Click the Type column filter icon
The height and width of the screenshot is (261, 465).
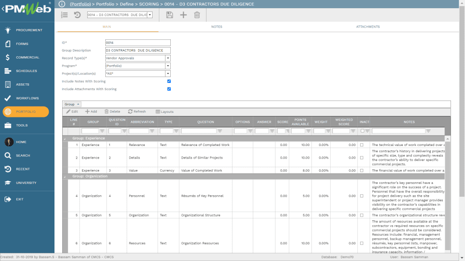click(176, 131)
